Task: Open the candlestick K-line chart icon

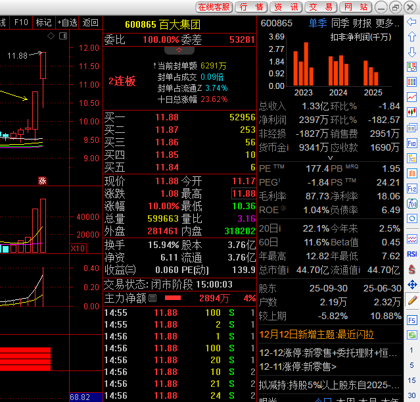Action: 411,112
